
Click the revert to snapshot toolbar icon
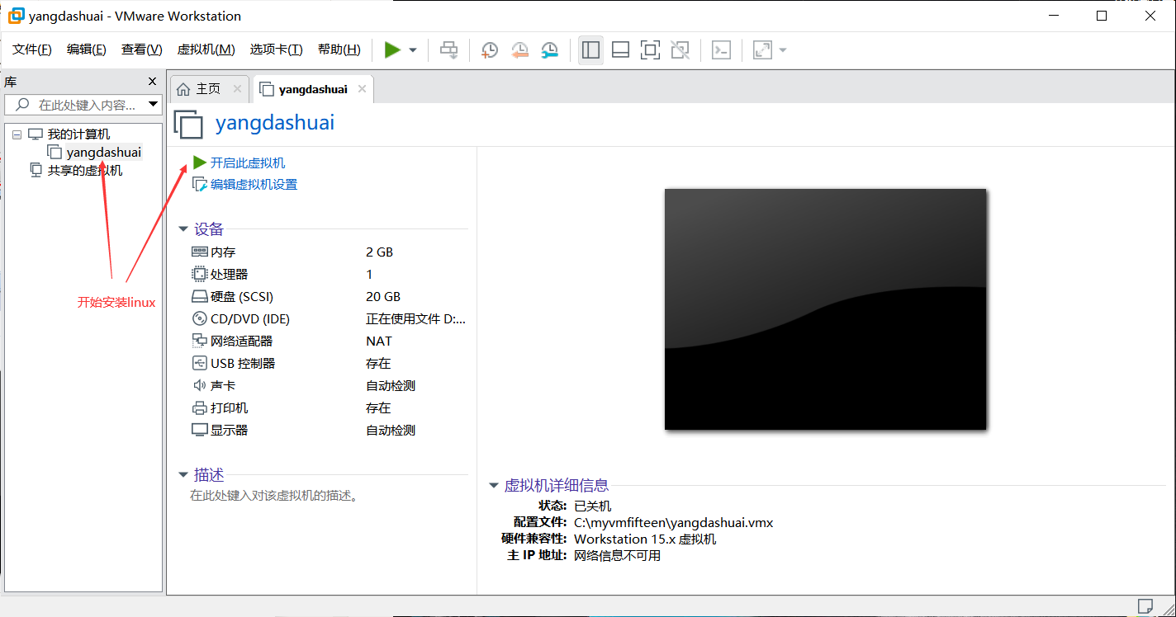(519, 50)
